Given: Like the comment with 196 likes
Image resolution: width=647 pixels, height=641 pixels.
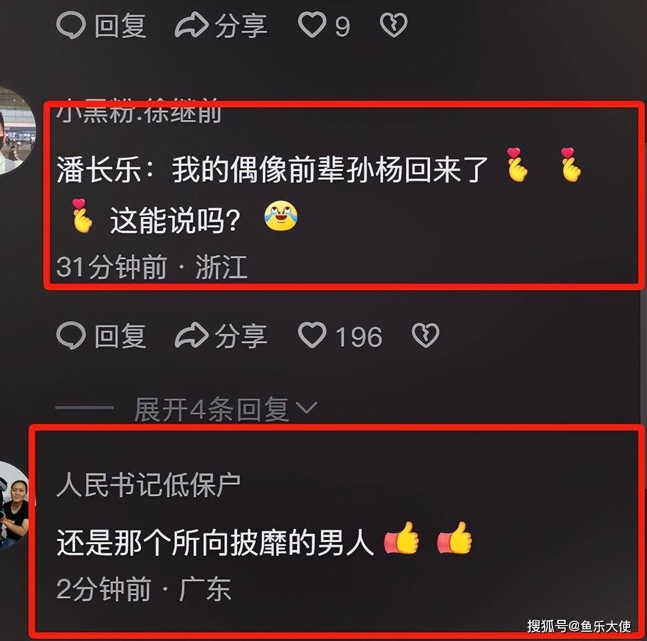Looking at the screenshot, I should tap(312, 336).
